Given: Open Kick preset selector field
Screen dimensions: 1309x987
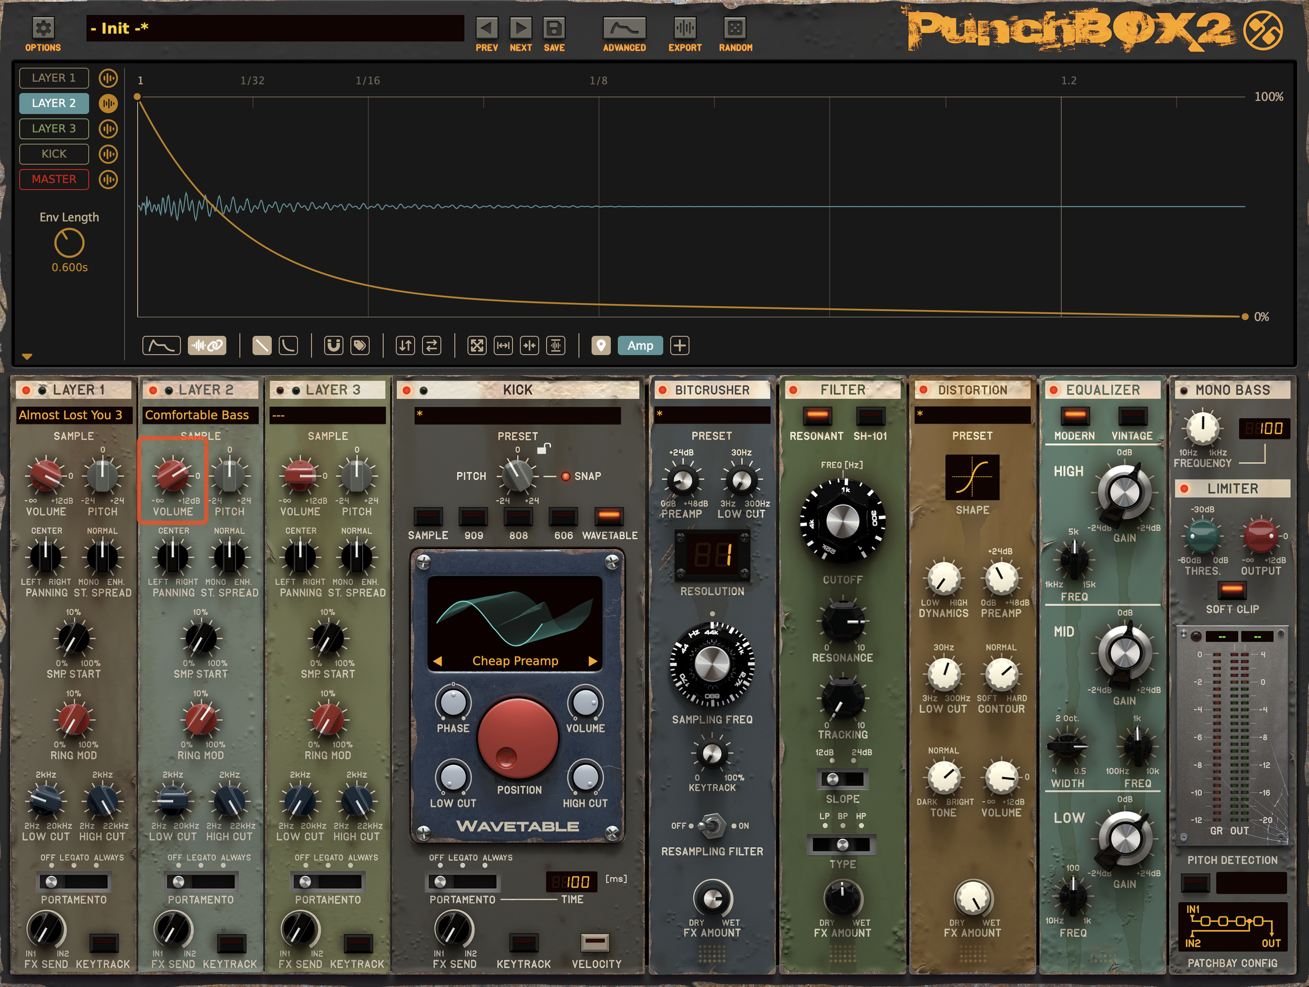Looking at the screenshot, I should (x=518, y=415).
